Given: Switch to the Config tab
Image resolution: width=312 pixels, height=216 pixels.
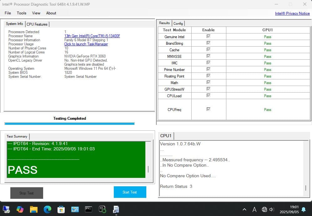Looking at the screenshot, I should point(178,23).
